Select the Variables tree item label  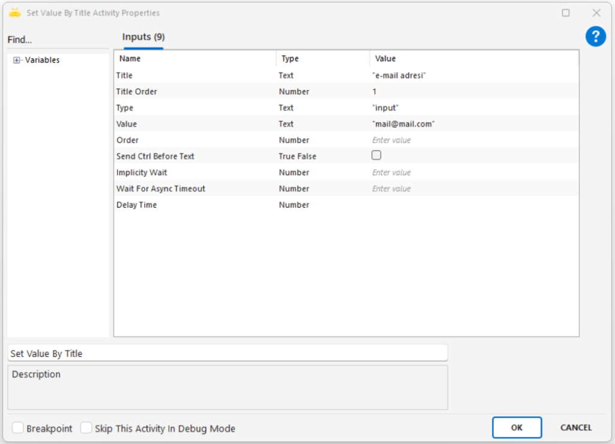tap(42, 60)
